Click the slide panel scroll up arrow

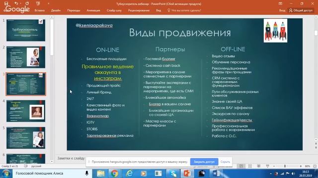point(52,17)
